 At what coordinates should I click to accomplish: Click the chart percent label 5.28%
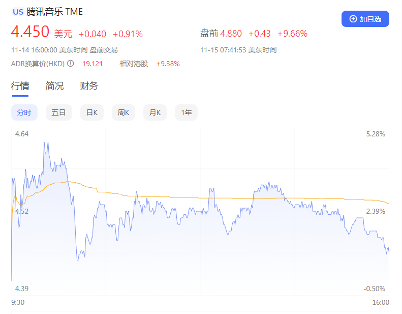tap(376, 134)
